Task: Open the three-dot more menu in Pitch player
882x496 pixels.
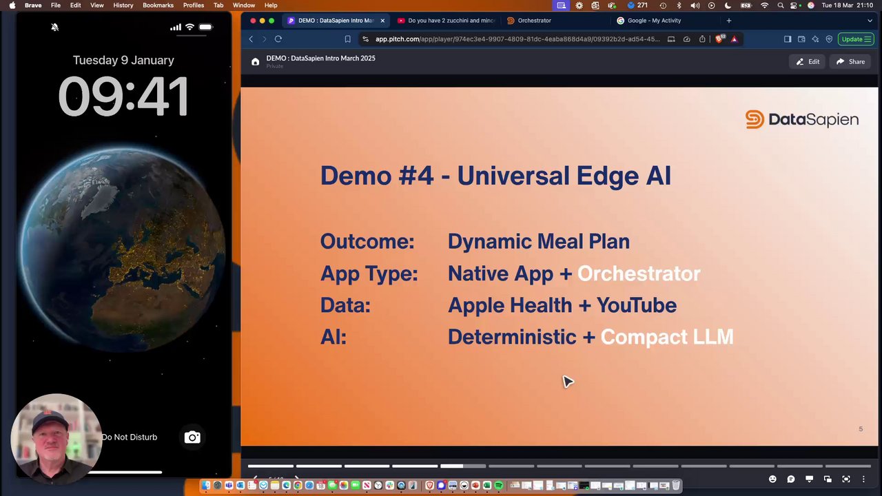Action: [863, 479]
